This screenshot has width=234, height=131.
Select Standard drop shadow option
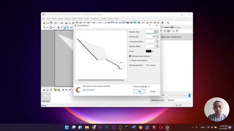(139, 56)
